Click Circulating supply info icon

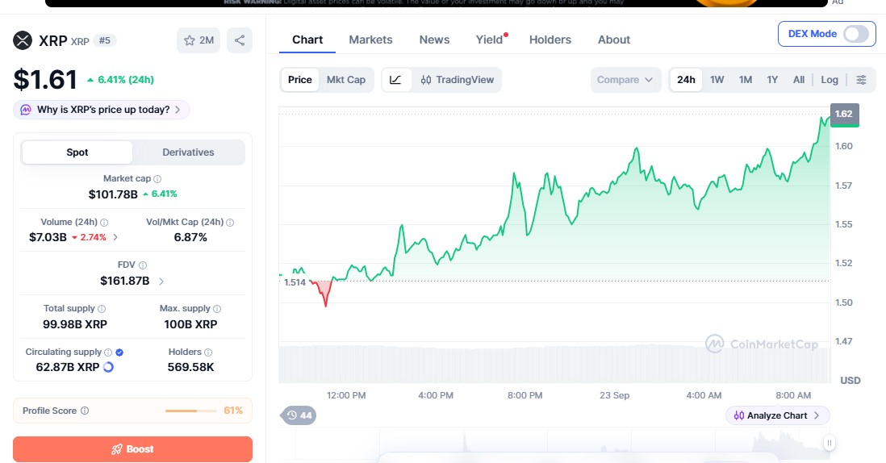[108, 352]
